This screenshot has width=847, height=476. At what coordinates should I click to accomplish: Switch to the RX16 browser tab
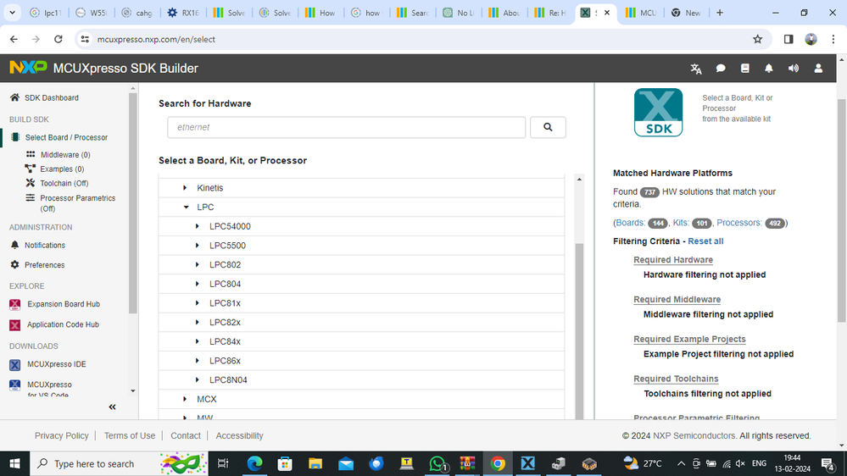point(182,13)
